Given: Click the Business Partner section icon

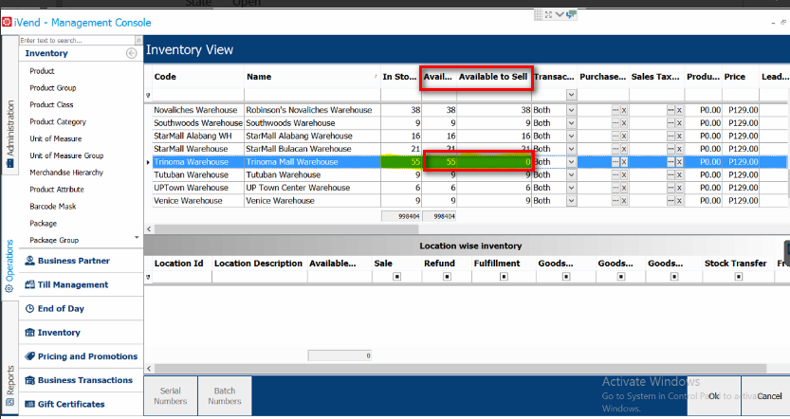Looking at the screenshot, I should pos(30,261).
